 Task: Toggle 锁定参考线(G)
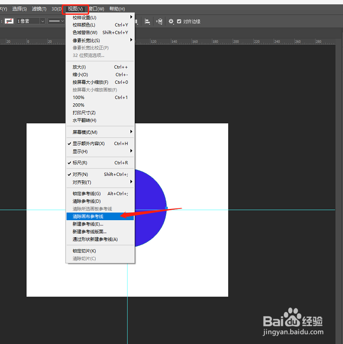click(100, 194)
